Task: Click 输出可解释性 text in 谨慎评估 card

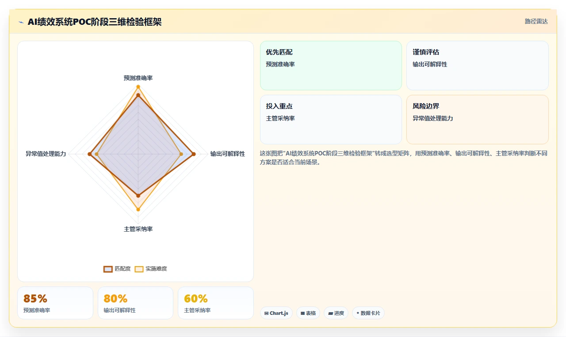Action: tap(430, 64)
